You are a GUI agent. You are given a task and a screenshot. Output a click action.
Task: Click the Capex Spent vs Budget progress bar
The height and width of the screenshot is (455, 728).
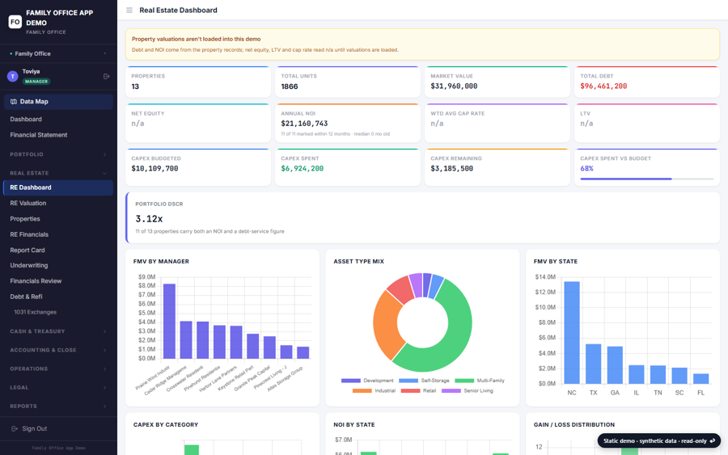click(x=647, y=179)
